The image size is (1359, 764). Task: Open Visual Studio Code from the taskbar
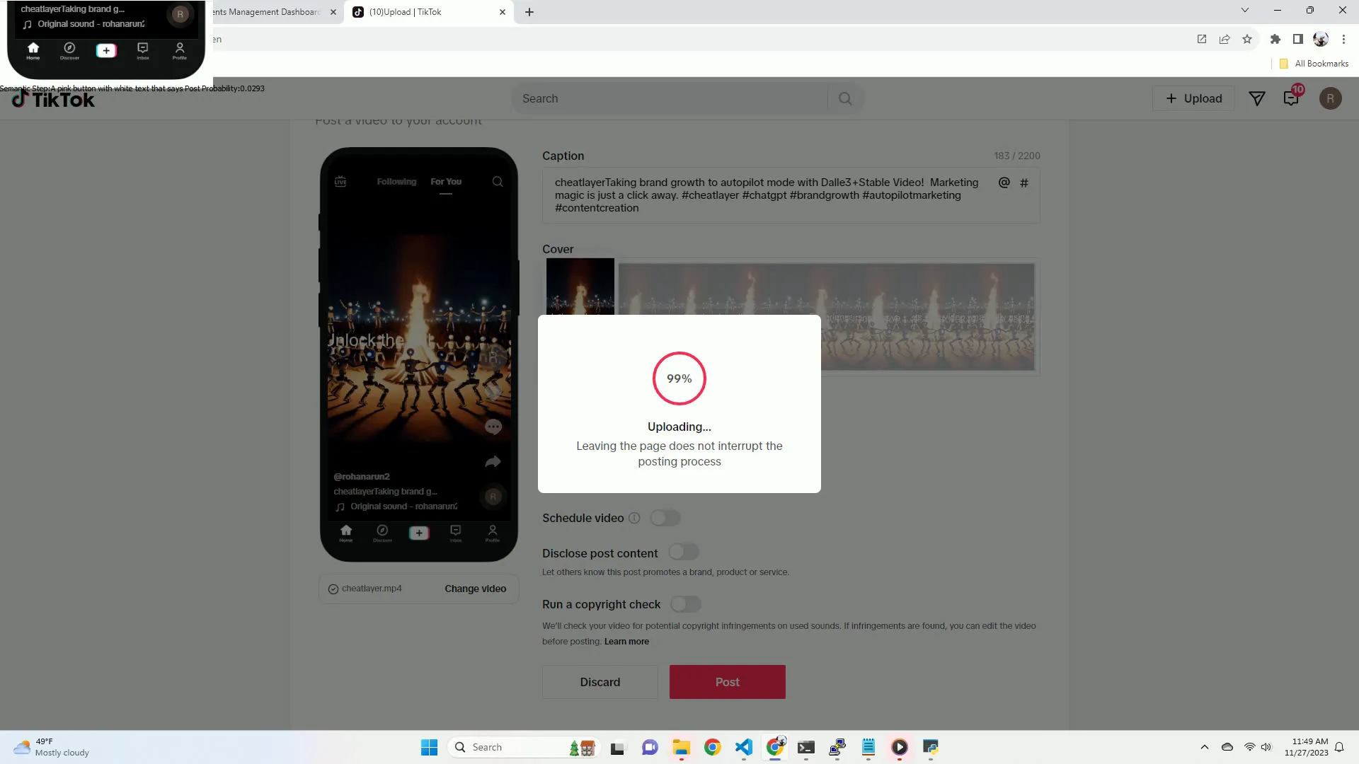(x=743, y=747)
